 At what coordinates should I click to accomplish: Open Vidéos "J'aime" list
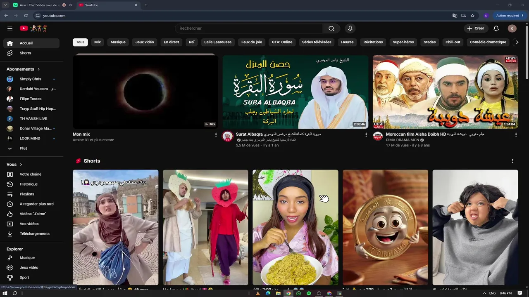(31, 214)
